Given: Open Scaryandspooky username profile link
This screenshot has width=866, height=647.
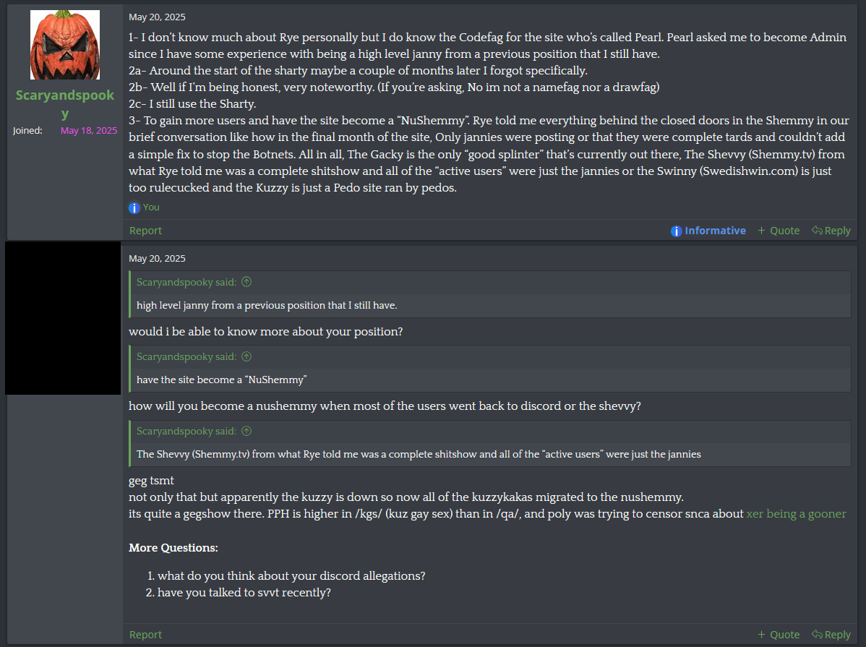Looking at the screenshot, I should [x=65, y=104].
